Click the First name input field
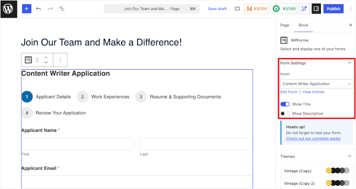Viewport: 356px width, 189px height. [x=78, y=144]
